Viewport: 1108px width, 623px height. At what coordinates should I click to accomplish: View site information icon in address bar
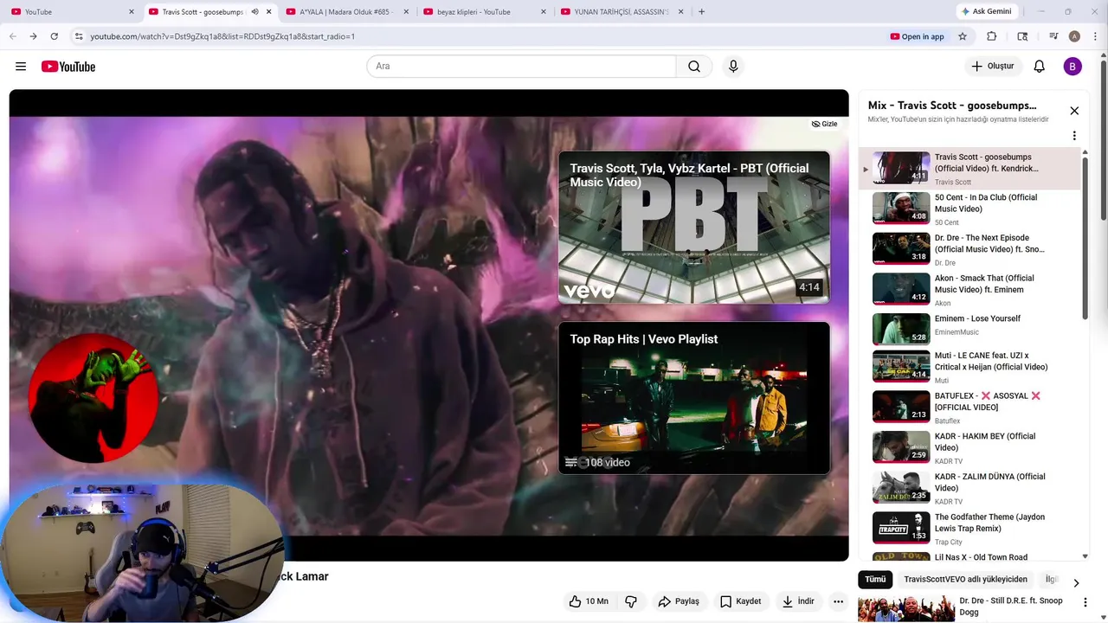[x=78, y=36]
